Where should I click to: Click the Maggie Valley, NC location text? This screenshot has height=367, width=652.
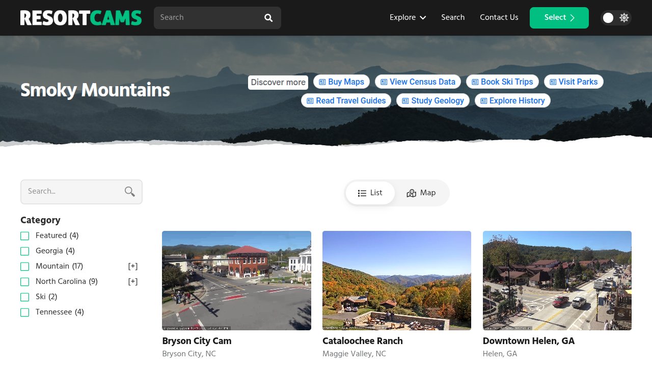[354, 354]
